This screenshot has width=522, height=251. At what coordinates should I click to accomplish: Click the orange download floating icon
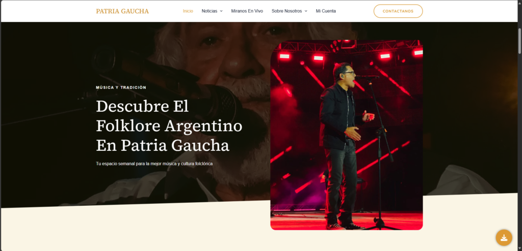pyautogui.click(x=504, y=237)
